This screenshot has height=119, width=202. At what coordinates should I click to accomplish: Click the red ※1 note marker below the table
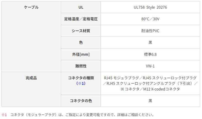point(4,115)
